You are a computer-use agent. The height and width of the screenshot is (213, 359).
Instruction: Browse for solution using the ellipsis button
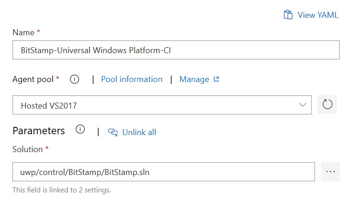tap(331, 172)
